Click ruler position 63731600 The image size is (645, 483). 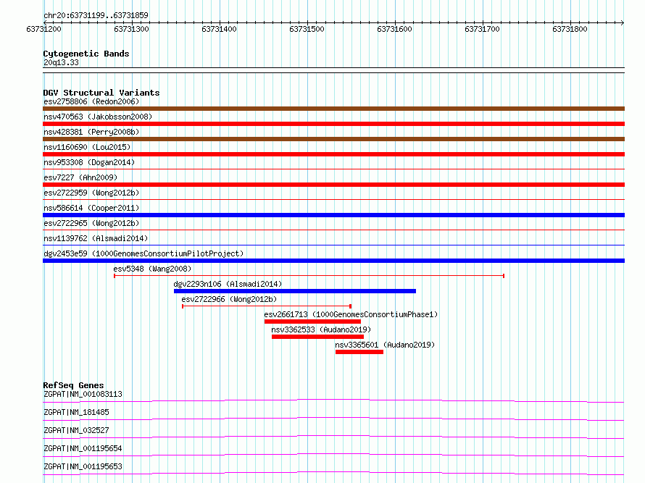(394, 29)
